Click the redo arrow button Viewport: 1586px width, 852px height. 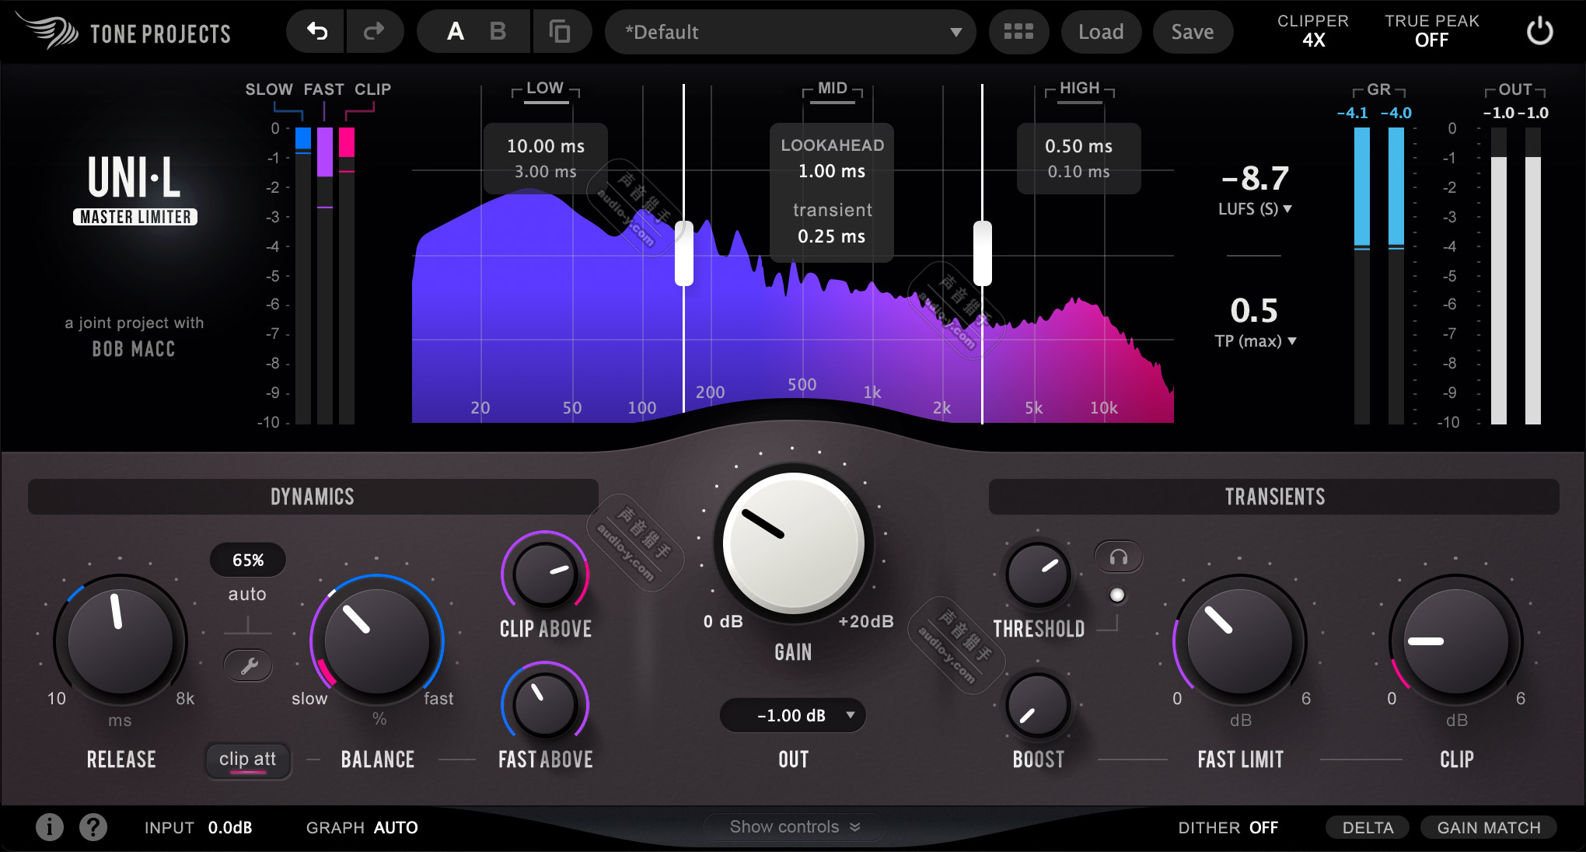tap(375, 32)
